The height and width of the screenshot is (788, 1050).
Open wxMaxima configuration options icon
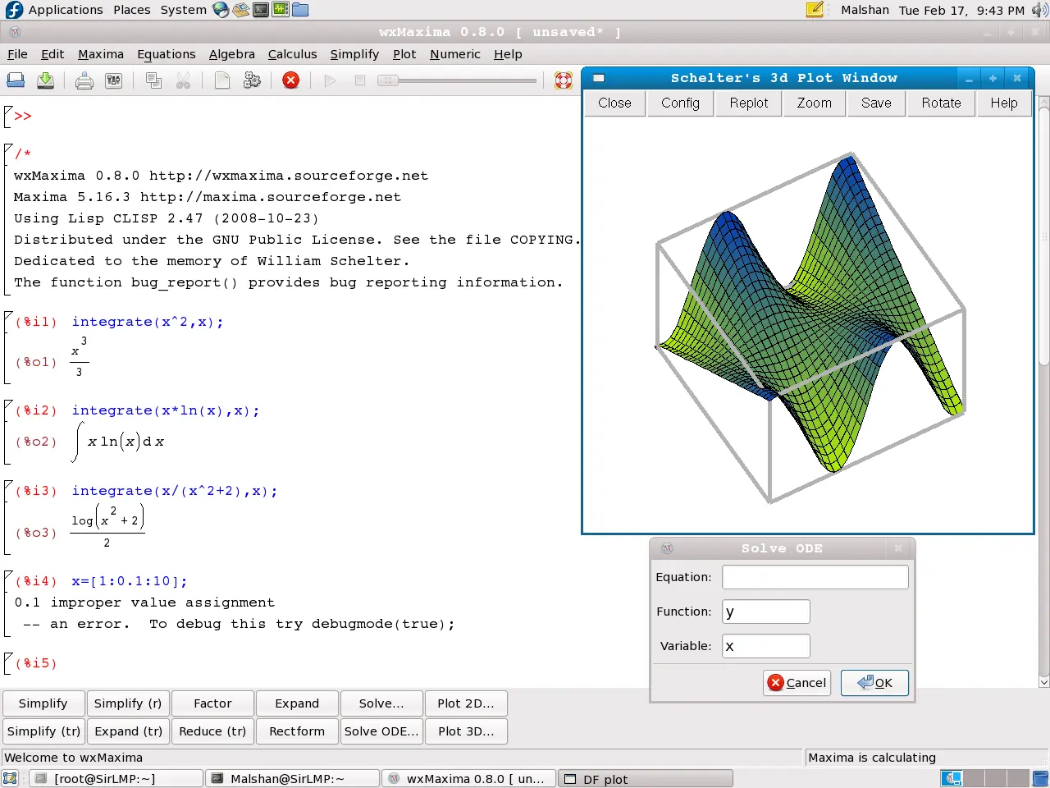(114, 80)
